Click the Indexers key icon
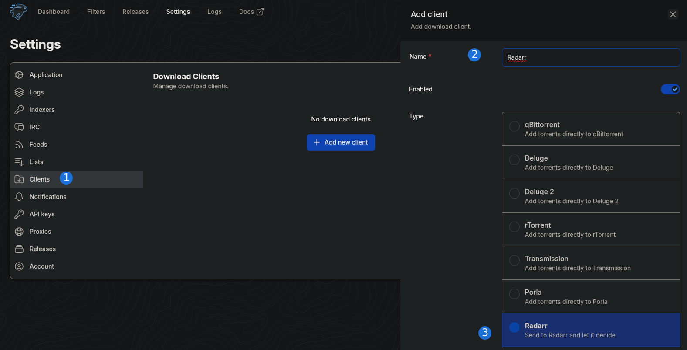 pyautogui.click(x=19, y=110)
